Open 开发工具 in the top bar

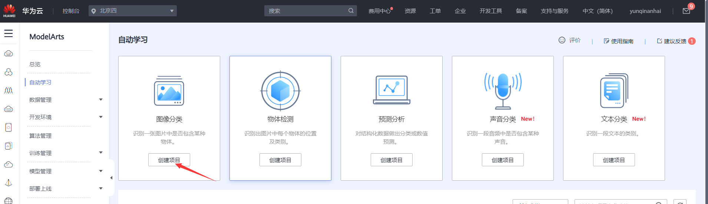(x=491, y=11)
